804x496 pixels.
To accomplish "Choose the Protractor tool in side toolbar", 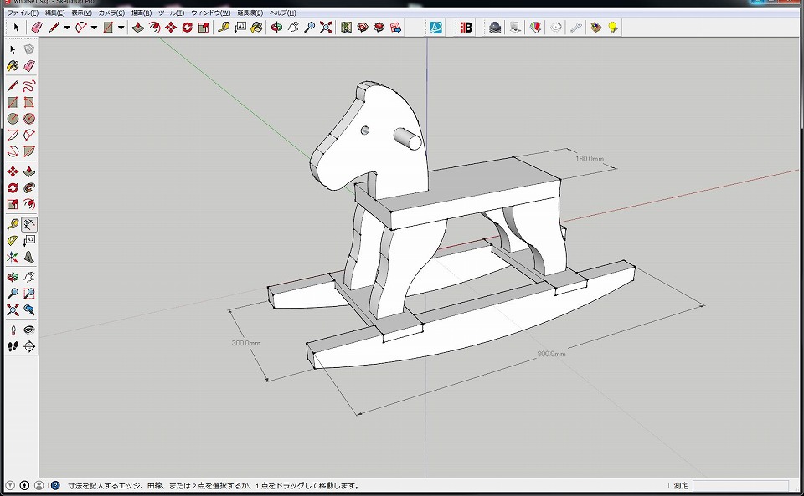I will click(x=13, y=241).
